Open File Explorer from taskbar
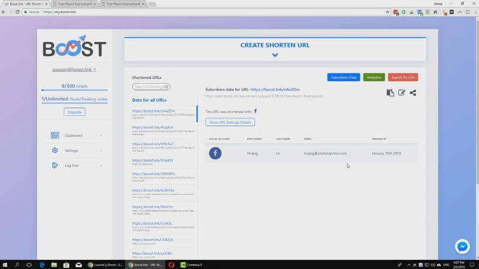The width and height of the screenshot is (479, 269). pos(54,265)
